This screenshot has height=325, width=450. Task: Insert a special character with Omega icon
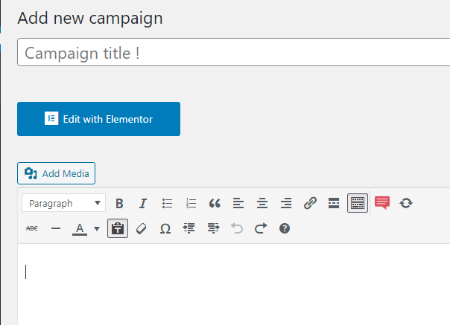[x=165, y=228]
